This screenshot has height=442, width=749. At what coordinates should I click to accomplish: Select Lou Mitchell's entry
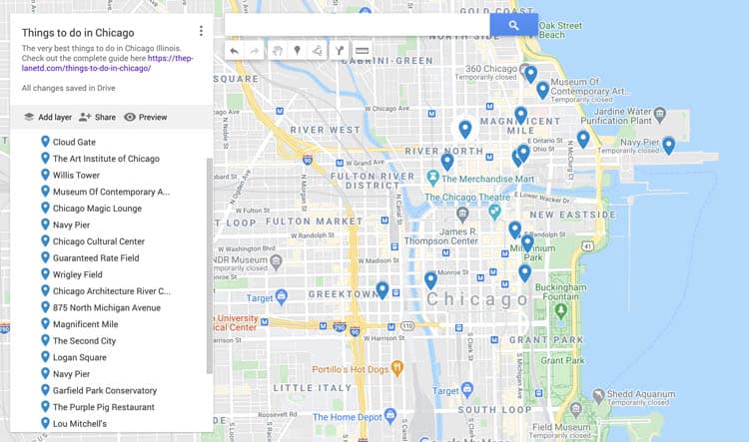click(79, 423)
